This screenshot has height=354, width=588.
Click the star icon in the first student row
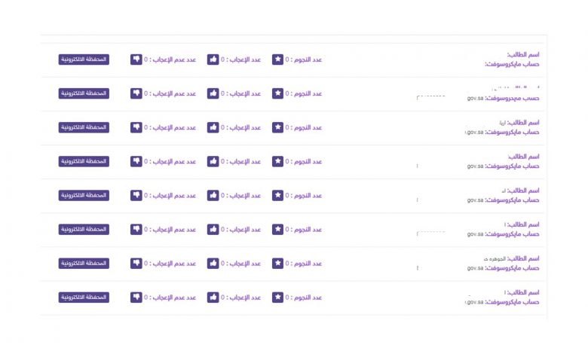277,60
